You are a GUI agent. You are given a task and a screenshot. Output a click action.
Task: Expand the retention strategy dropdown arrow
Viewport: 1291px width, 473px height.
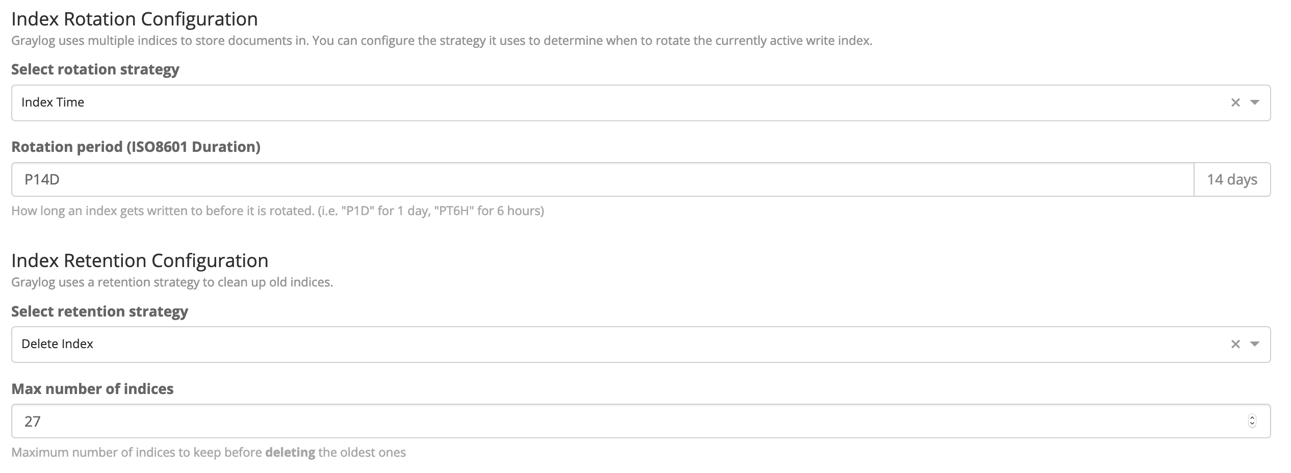tap(1255, 344)
